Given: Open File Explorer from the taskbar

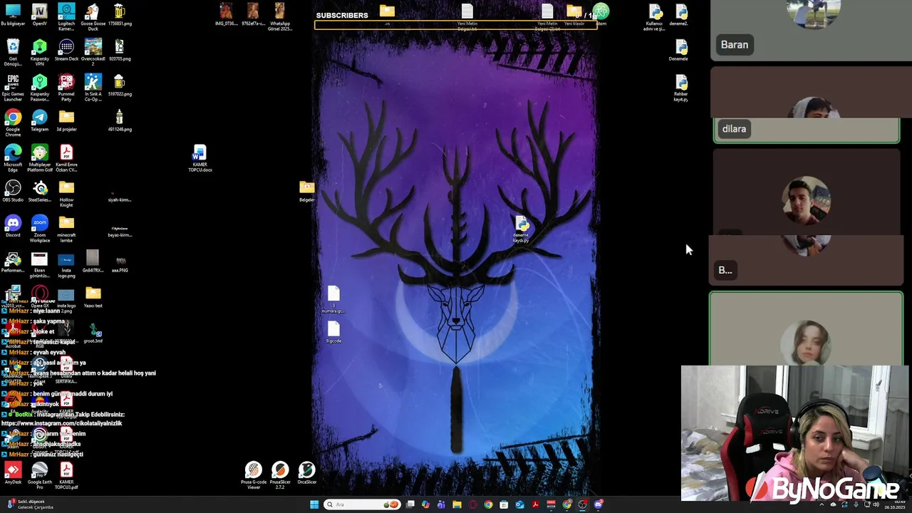Looking at the screenshot, I should point(457,504).
